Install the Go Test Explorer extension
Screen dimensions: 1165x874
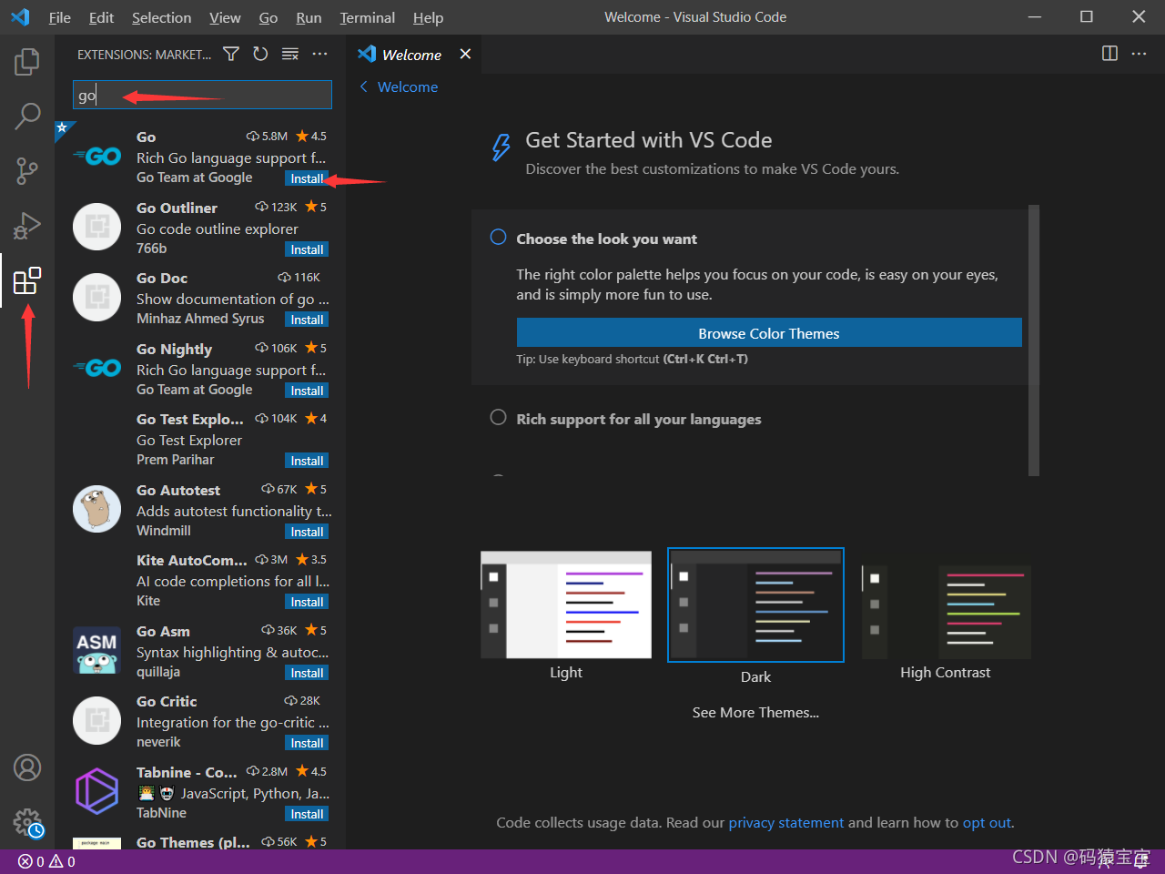307,461
